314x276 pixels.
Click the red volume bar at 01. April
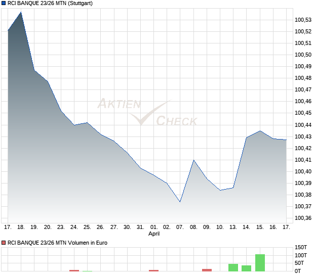pos(153,270)
